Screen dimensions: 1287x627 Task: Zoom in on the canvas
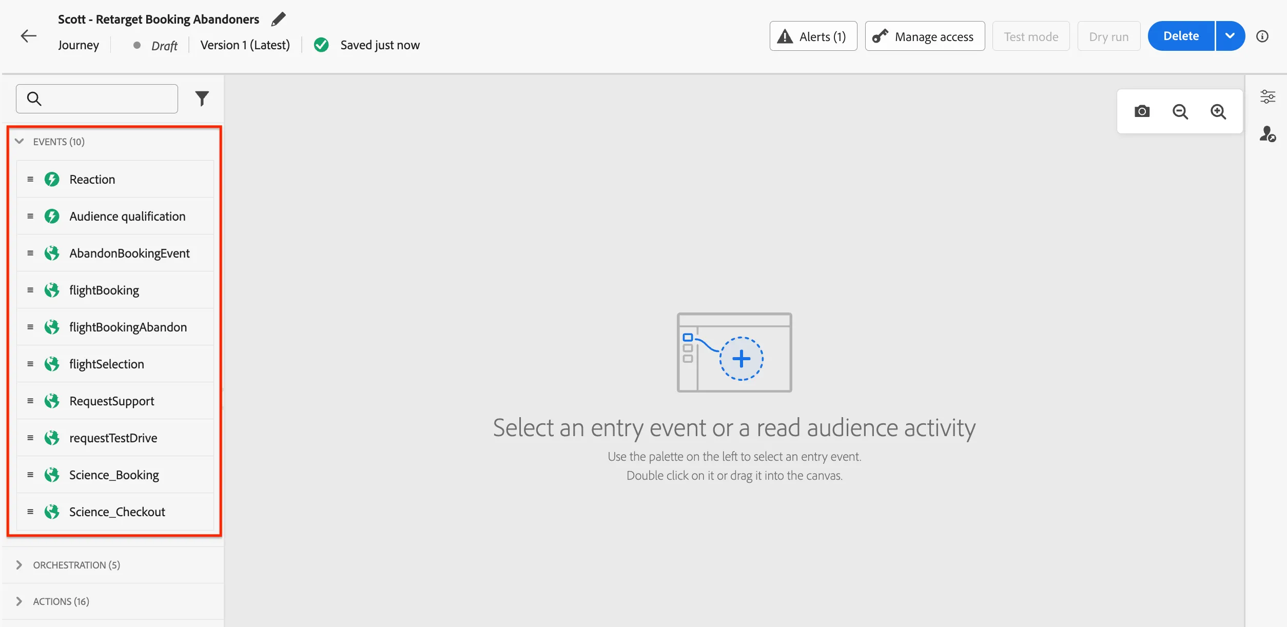point(1218,111)
